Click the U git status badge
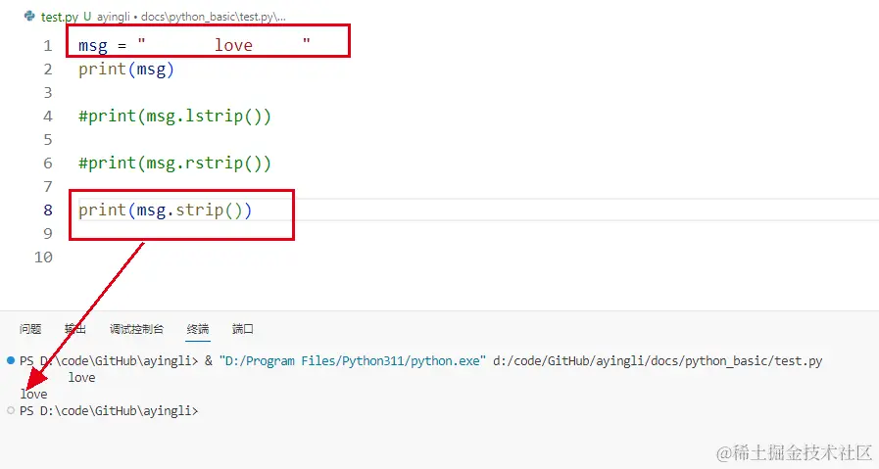879x469 pixels. 87,17
